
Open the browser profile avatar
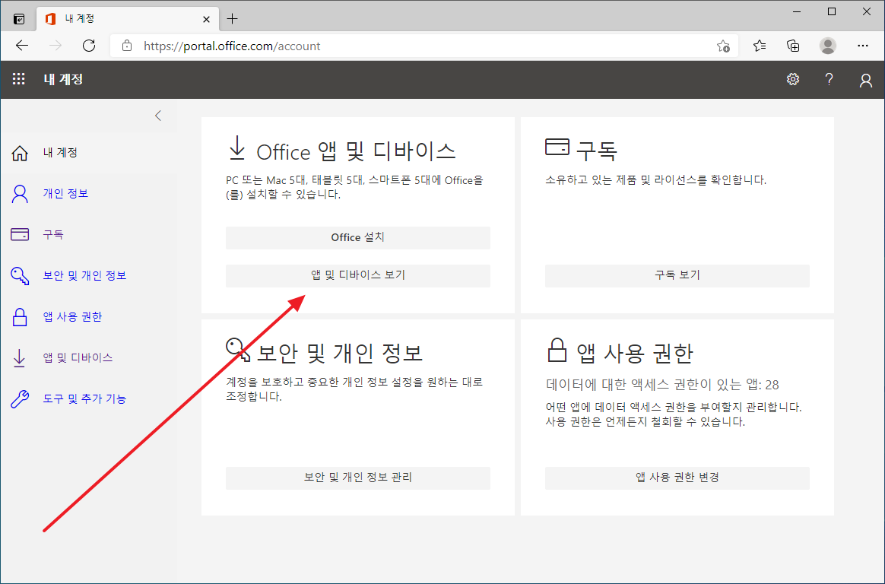[828, 46]
